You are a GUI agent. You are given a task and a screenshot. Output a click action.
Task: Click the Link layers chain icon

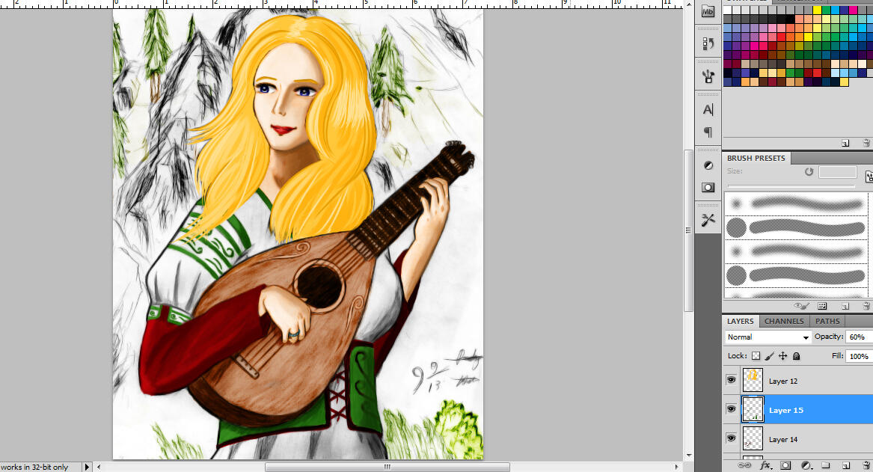pyautogui.click(x=744, y=465)
